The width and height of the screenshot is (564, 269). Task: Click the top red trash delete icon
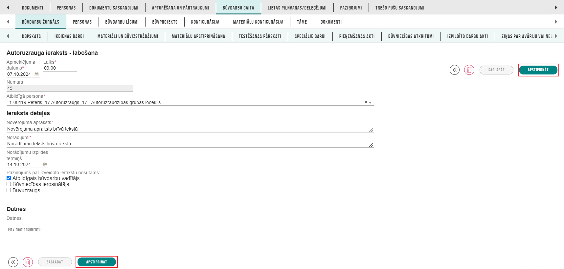(469, 70)
